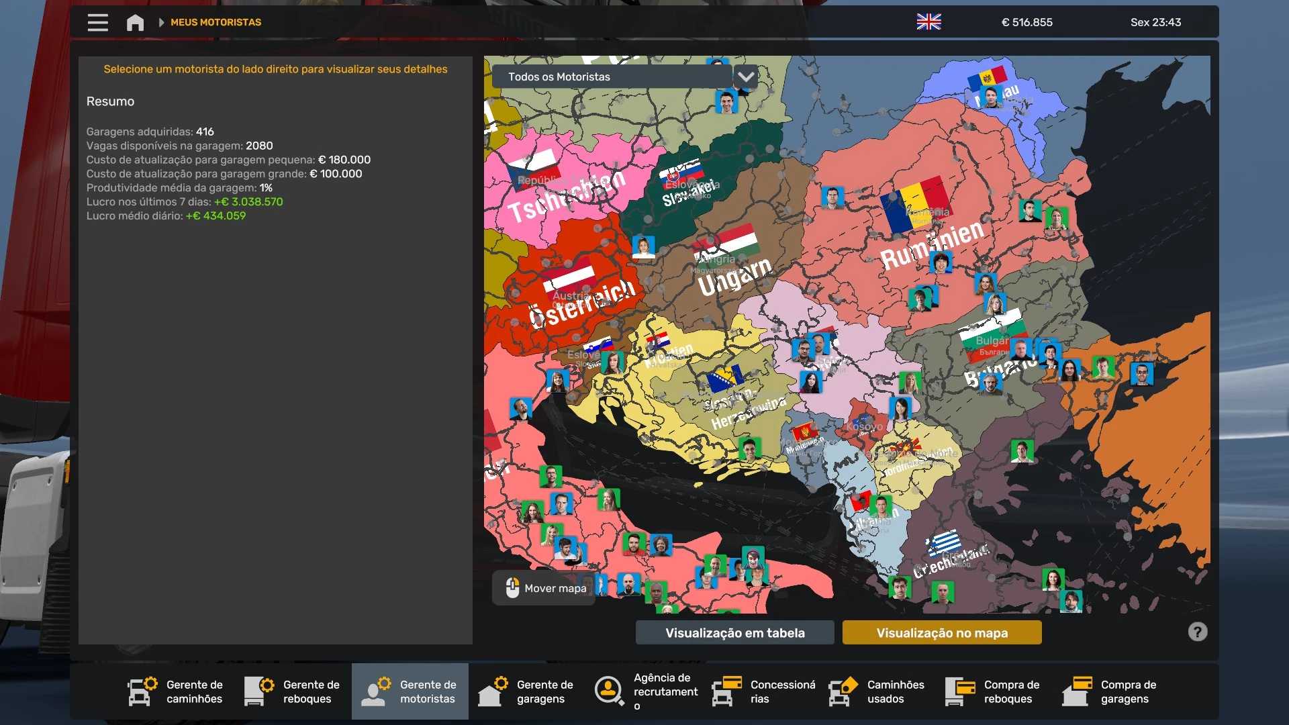
Task: Click the Meus Motoristas breadcrumb arrow
Action: tap(161, 22)
